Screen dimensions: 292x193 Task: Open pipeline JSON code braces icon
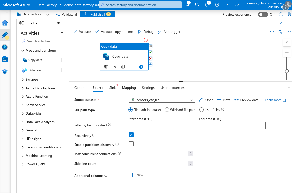(272, 32)
